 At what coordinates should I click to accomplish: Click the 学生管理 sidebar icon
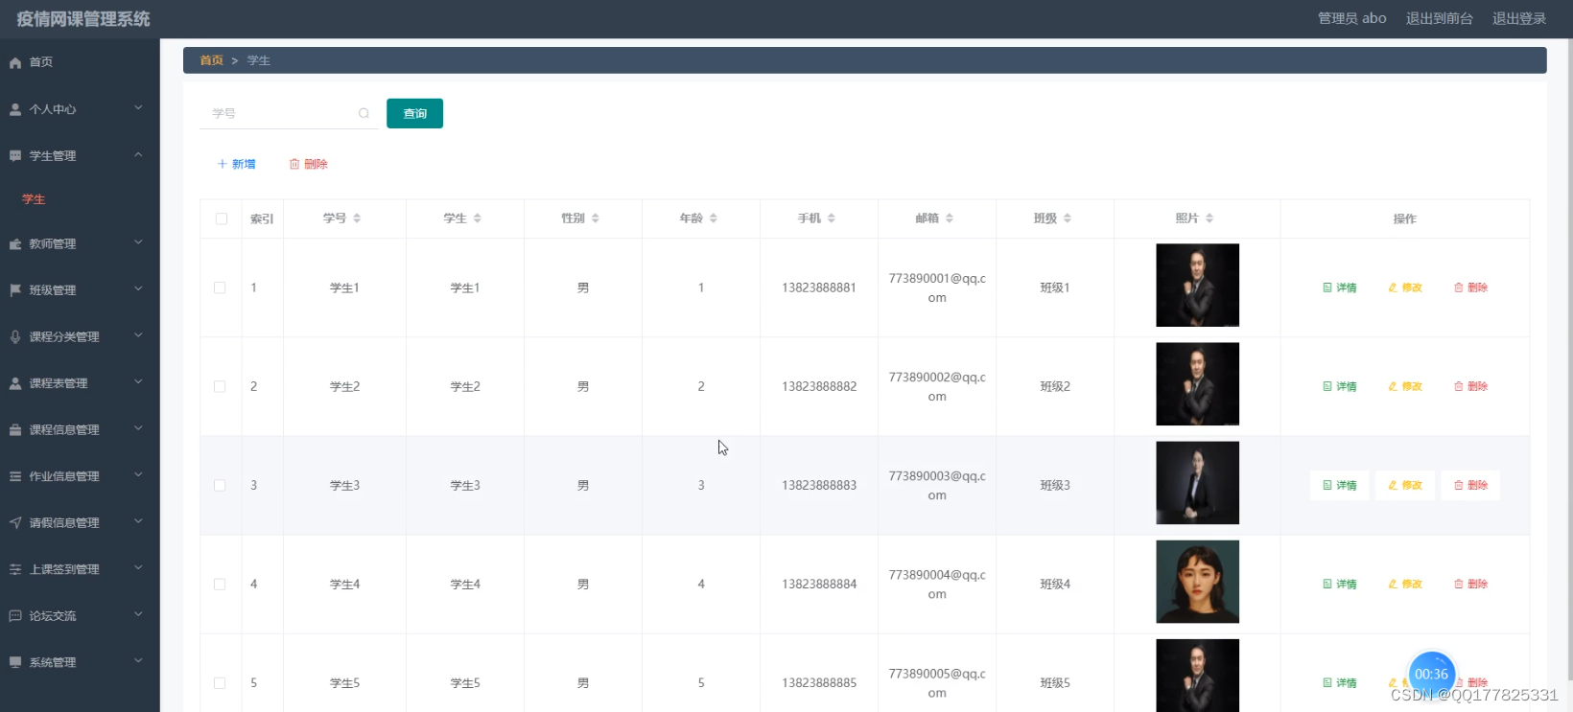15,155
